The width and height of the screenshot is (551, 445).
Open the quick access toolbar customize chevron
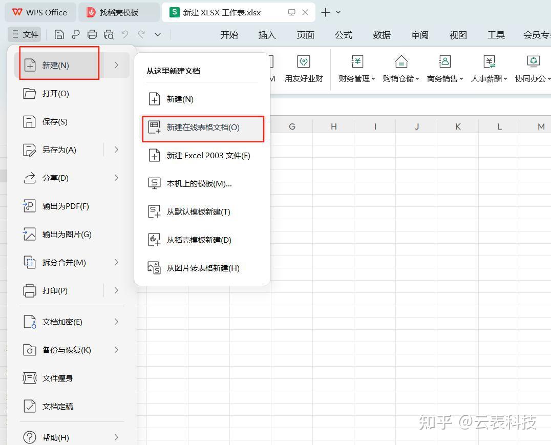coord(157,34)
